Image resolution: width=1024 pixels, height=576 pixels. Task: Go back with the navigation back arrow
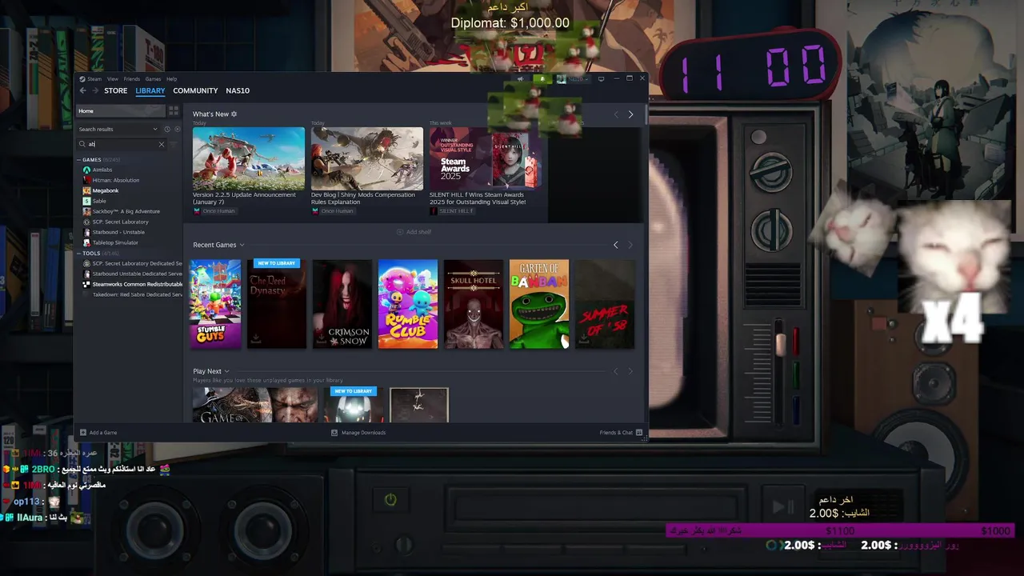(x=82, y=90)
